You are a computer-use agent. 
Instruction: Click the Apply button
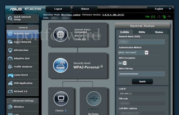pos(142,81)
